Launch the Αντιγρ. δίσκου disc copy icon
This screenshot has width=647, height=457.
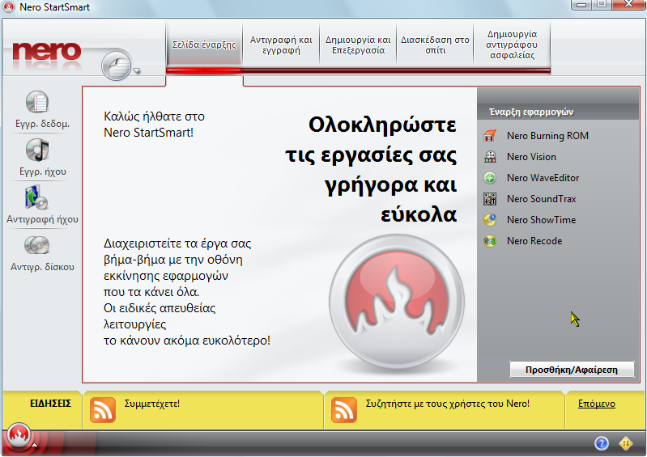[36, 245]
